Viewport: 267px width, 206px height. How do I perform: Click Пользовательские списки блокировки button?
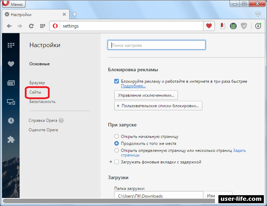[x=158, y=106]
